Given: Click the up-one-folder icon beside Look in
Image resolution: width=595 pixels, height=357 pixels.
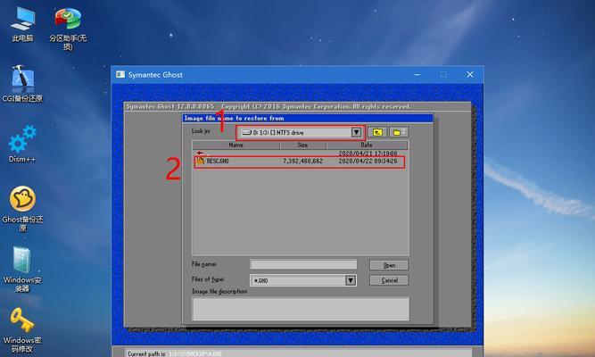Looking at the screenshot, I should tap(377, 132).
